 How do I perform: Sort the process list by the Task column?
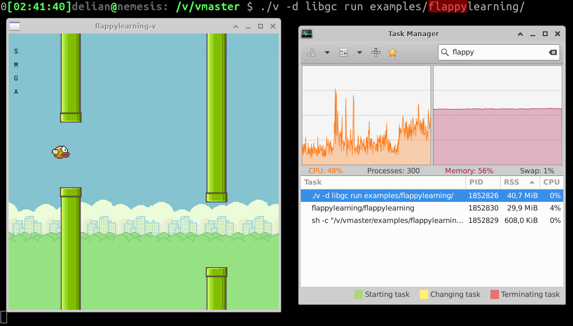(383, 182)
